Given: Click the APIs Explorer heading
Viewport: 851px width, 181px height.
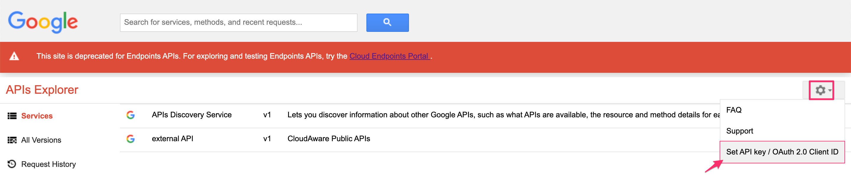Looking at the screenshot, I should pos(42,89).
